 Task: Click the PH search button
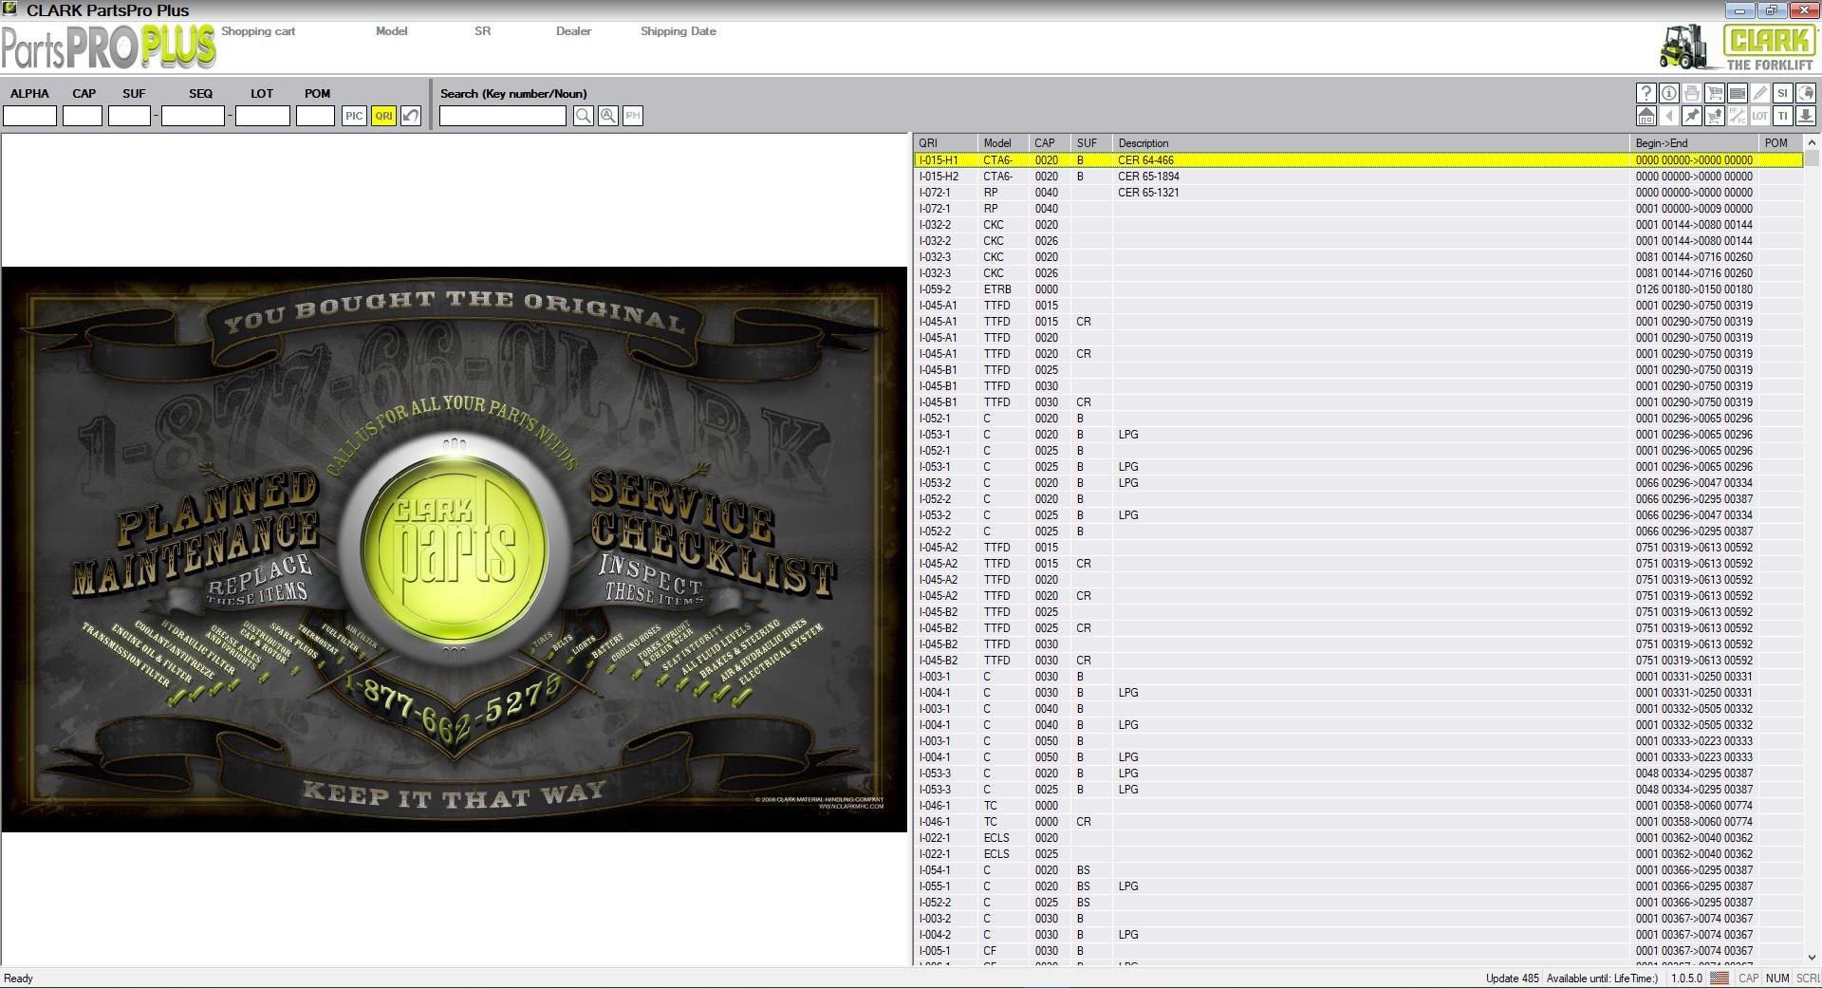(633, 116)
